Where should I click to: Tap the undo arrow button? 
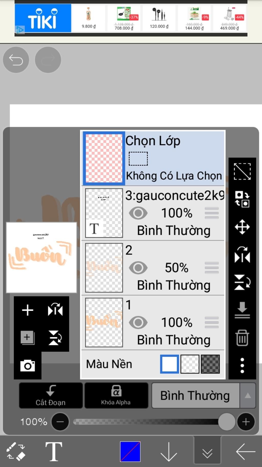[16, 60]
